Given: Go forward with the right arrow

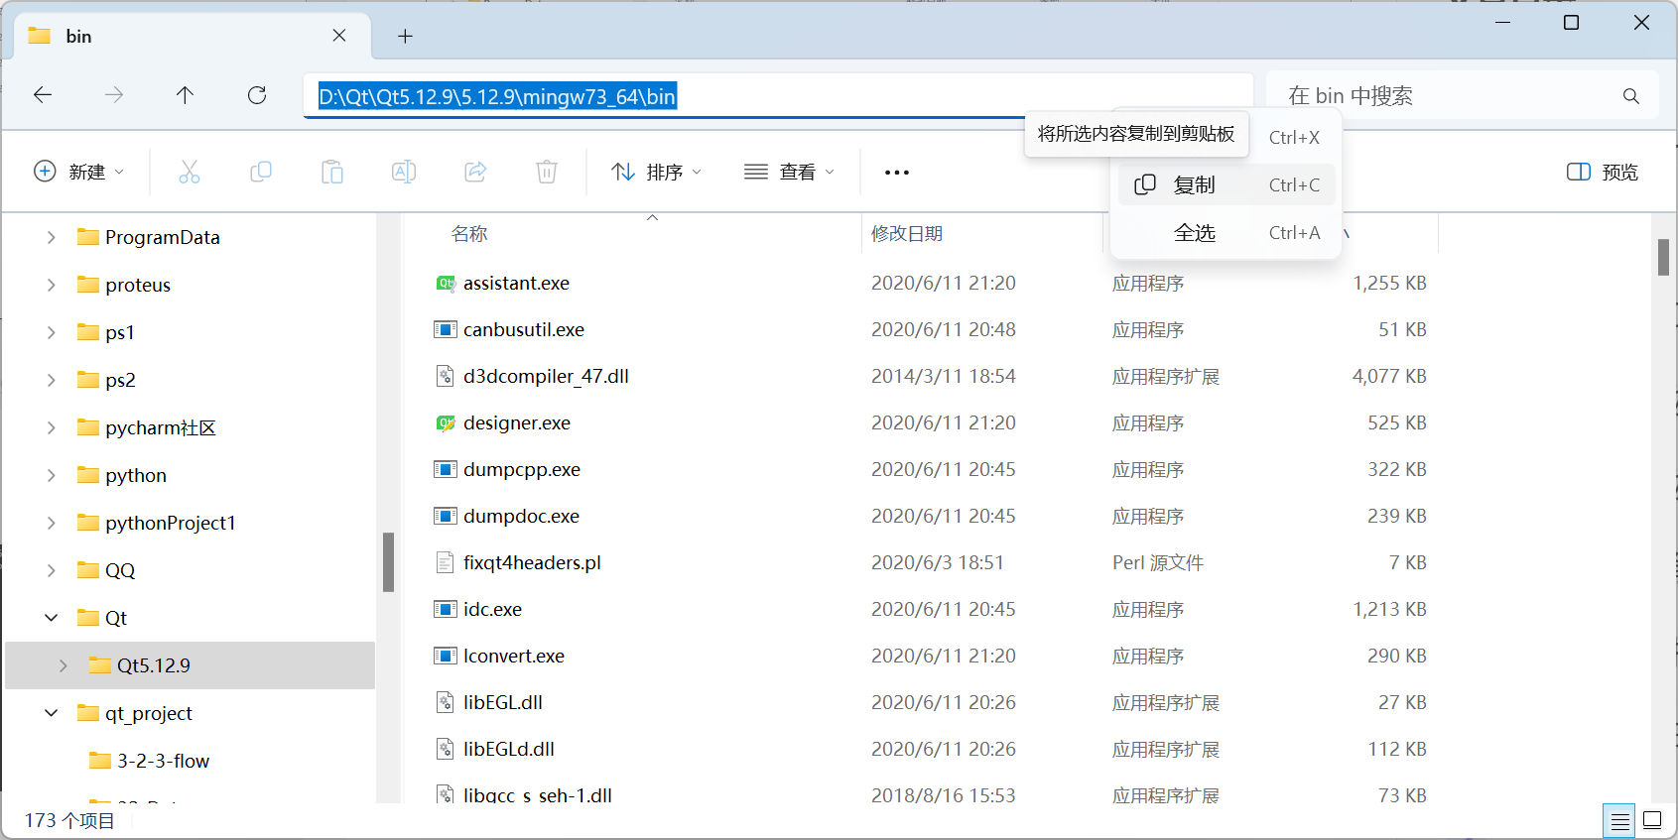Looking at the screenshot, I should point(114,95).
